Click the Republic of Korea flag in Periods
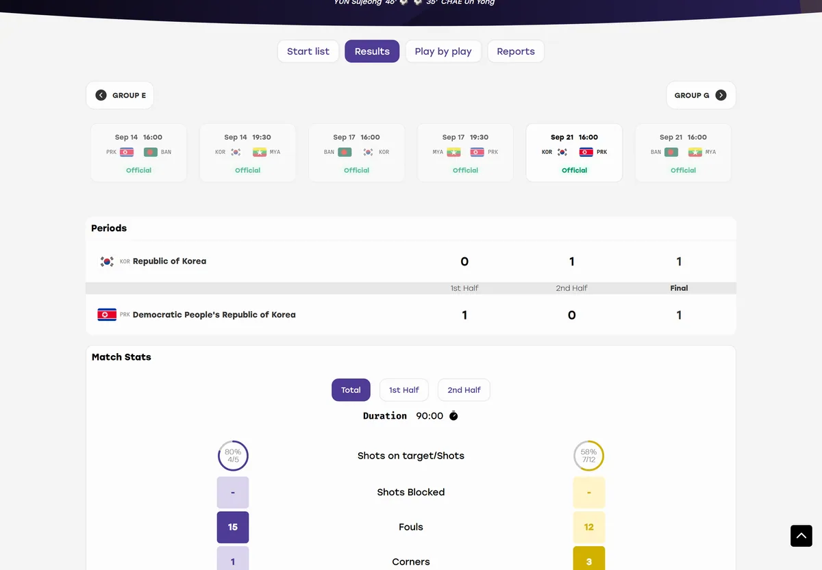 107,261
